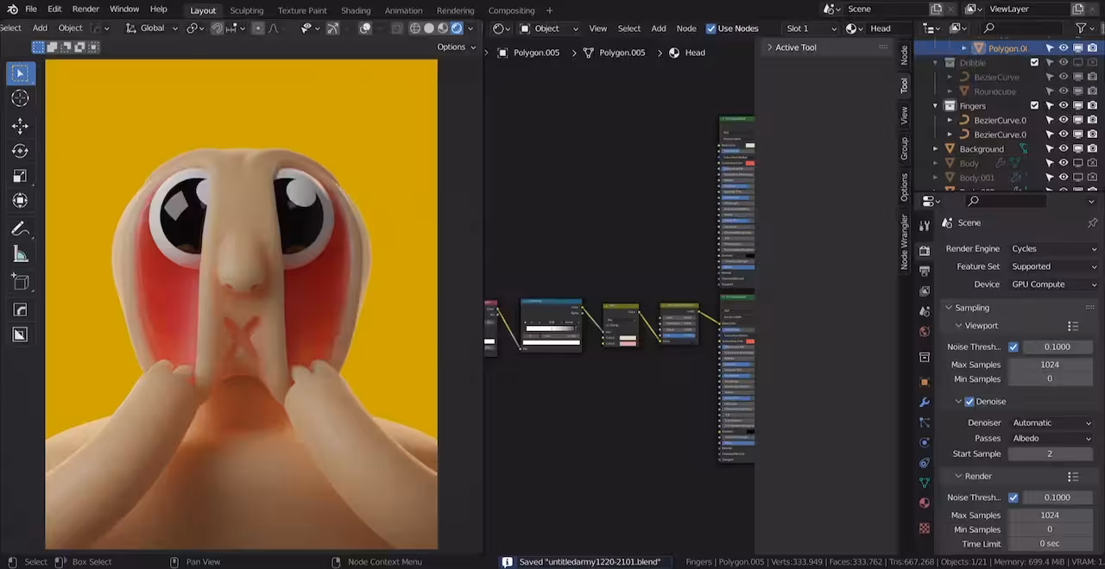Hide the Fingers collection in viewport

tap(1064, 106)
